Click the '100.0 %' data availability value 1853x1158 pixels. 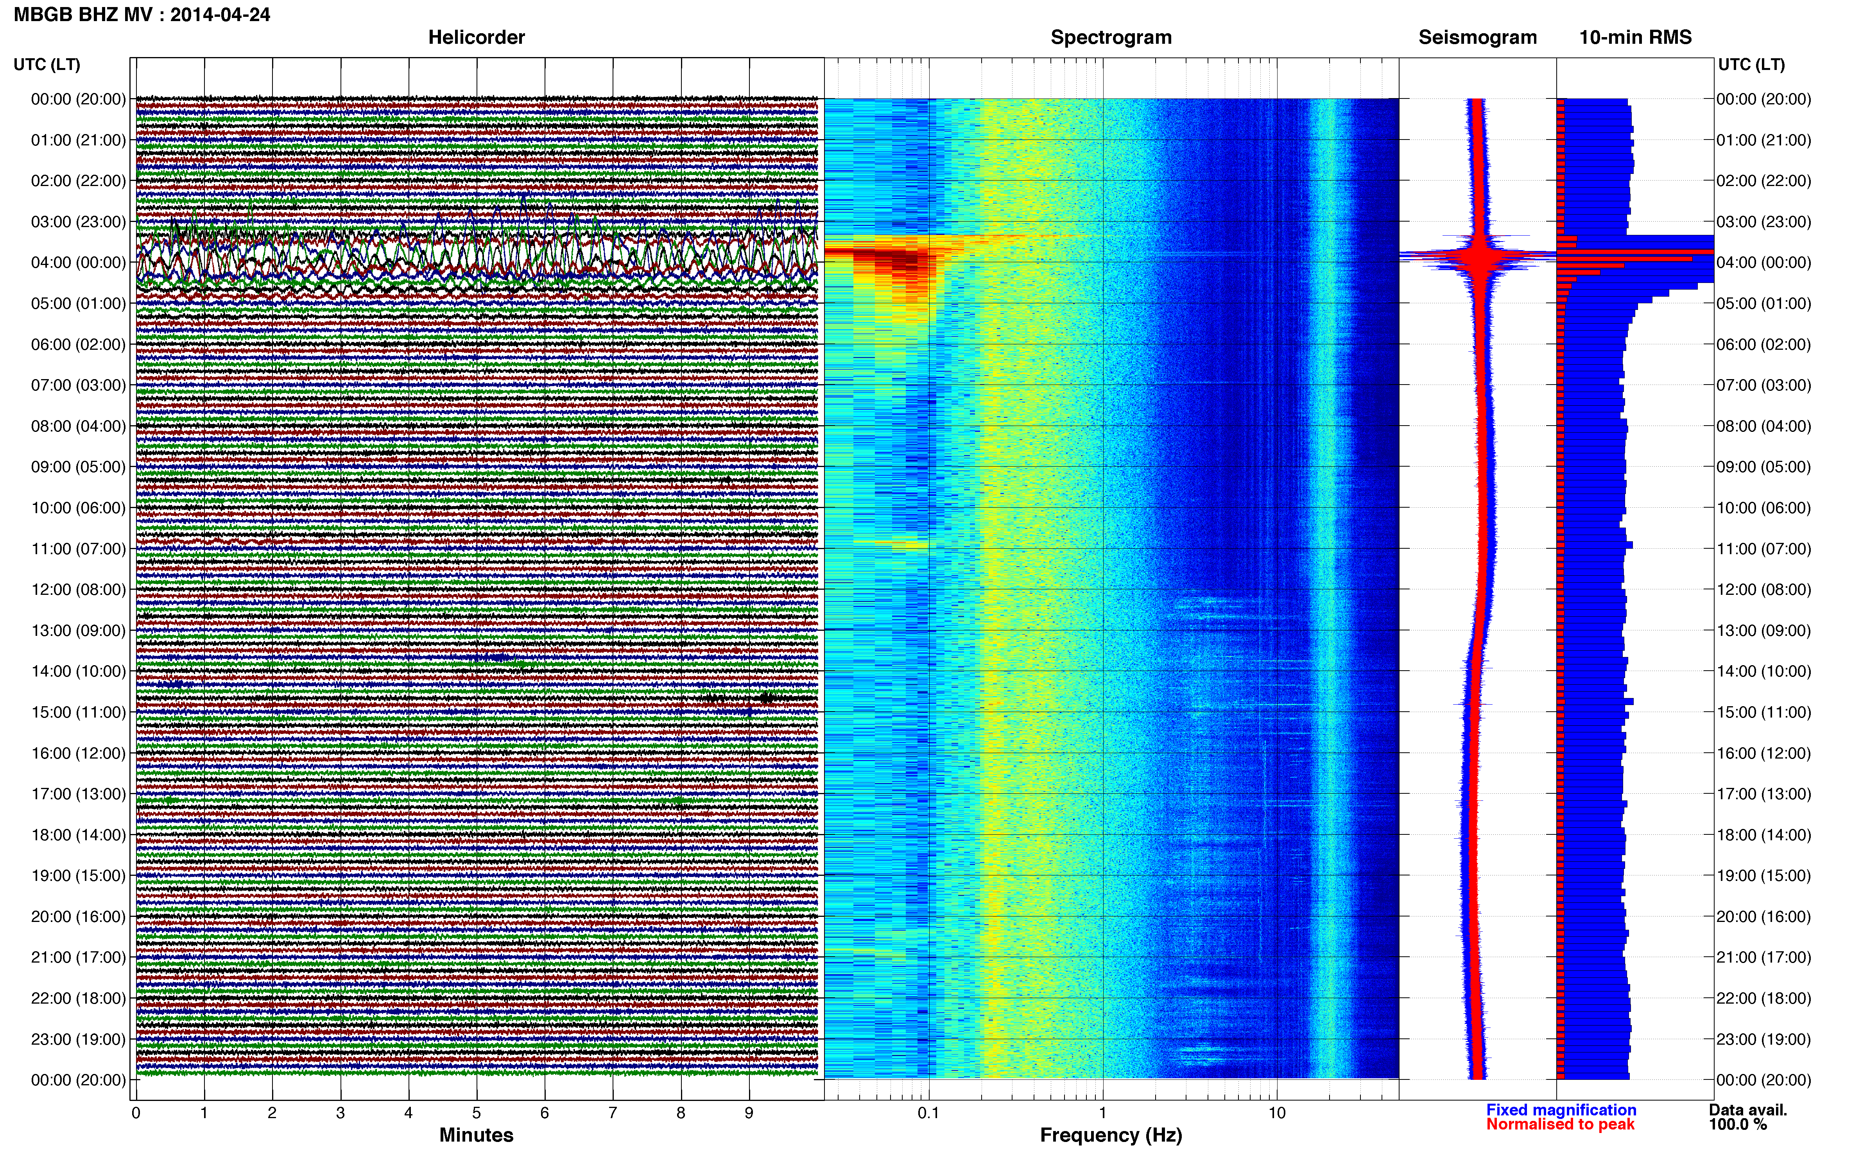tap(1738, 1124)
